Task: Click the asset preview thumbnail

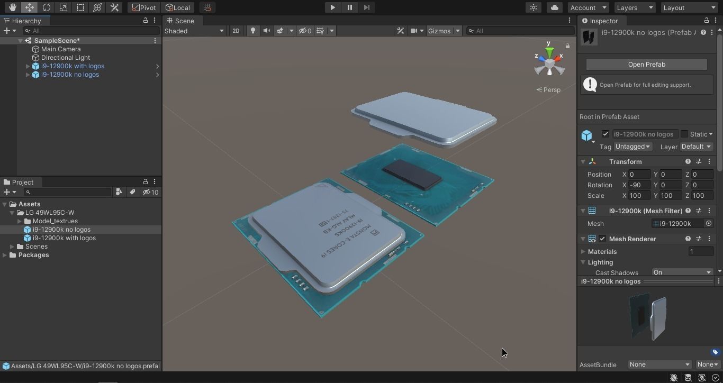Action: pyautogui.click(x=648, y=316)
